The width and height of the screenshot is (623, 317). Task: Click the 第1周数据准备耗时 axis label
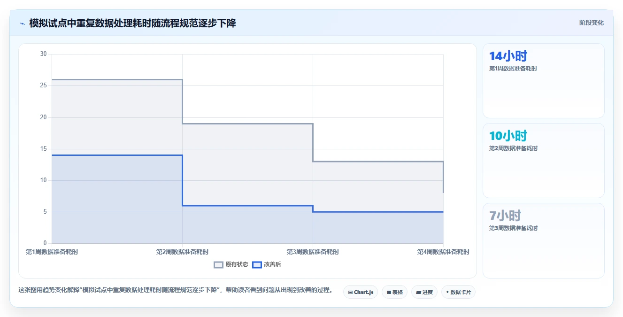52,252
